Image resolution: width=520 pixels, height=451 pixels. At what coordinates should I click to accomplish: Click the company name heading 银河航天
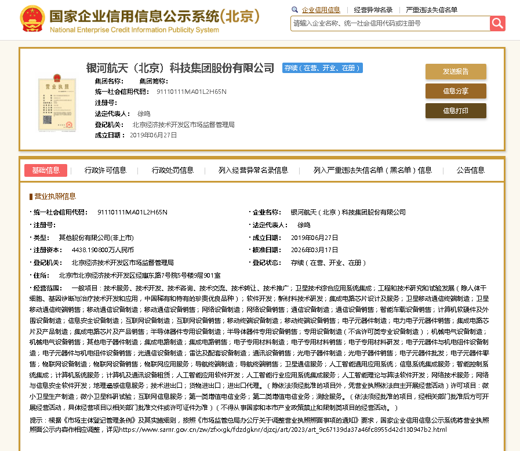tap(180, 68)
